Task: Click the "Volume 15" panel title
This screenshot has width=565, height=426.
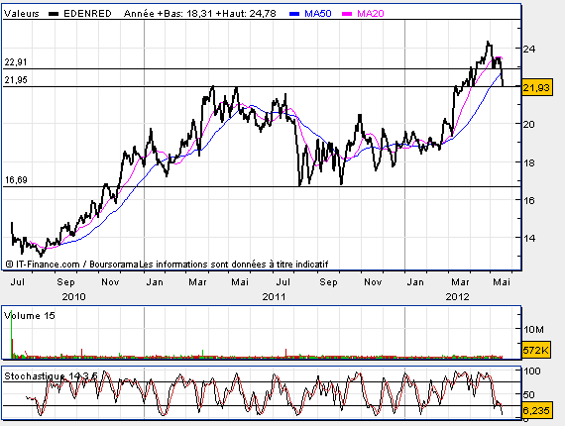Action: (x=30, y=316)
